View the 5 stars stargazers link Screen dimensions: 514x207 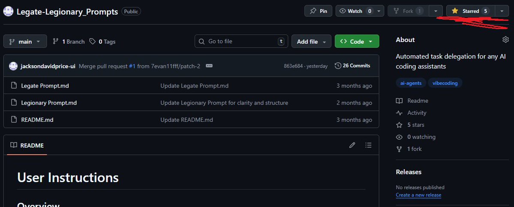410,125
